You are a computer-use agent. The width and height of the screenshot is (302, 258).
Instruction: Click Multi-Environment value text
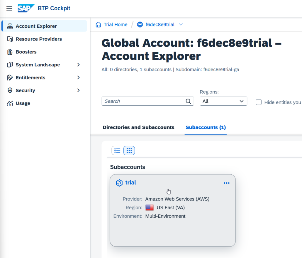coord(165,216)
